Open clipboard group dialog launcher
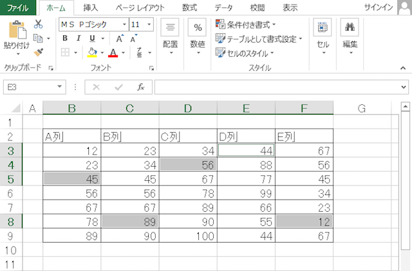This screenshot has height=271, width=412. (x=51, y=68)
